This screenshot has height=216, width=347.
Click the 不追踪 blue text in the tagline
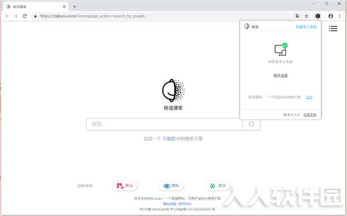pos(169,138)
